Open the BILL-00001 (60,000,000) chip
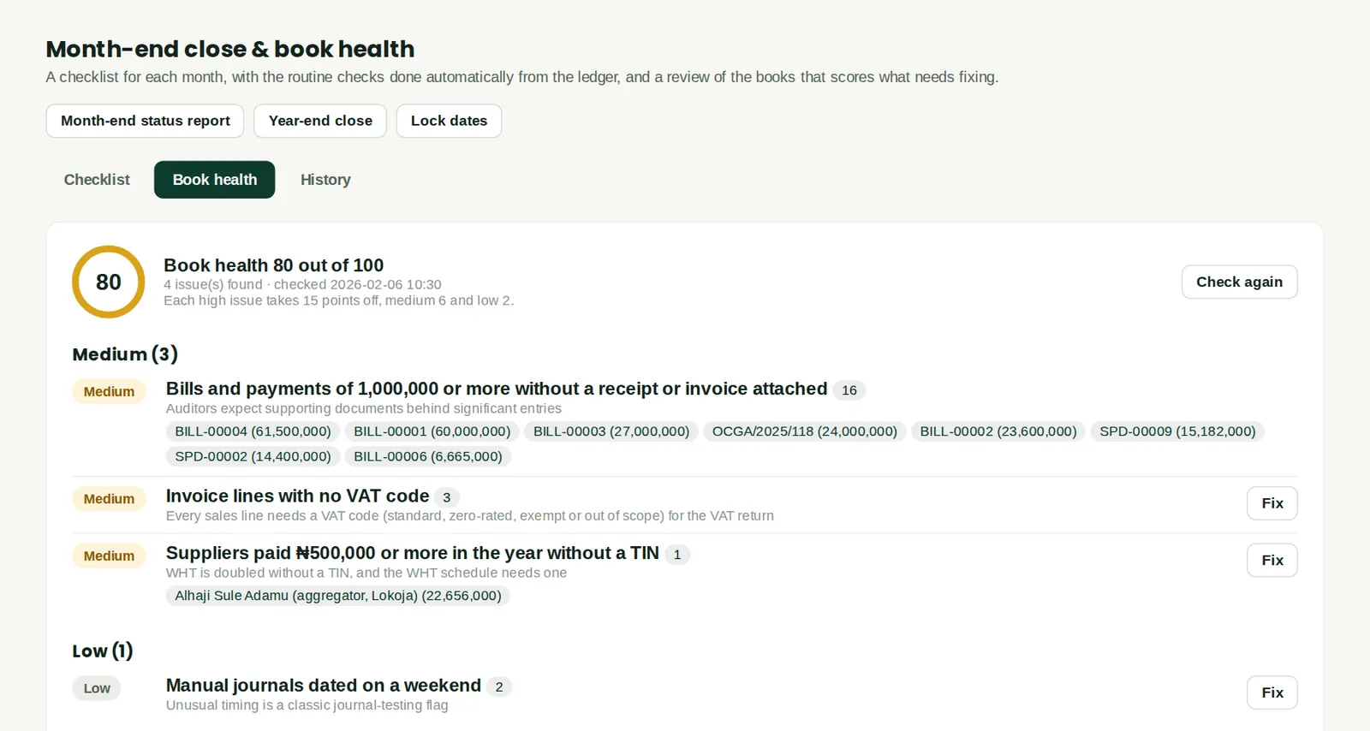This screenshot has width=1370, height=731. tap(432, 431)
